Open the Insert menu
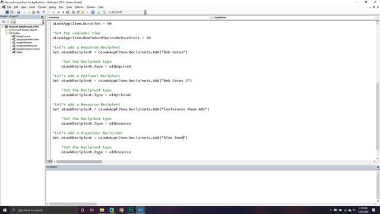 pyautogui.click(x=32, y=7)
